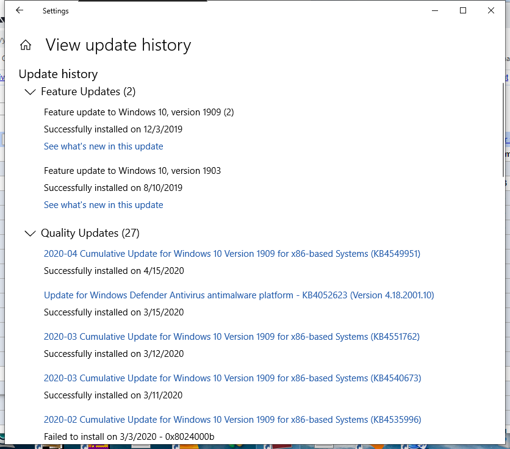The height and width of the screenshot is (449, 510).
Task: Click 'Successfully installed on 3/11/2020' text
Action: tap(113, 395)
